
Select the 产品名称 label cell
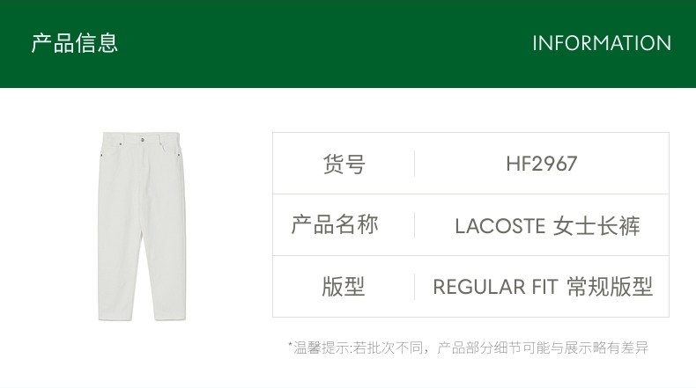335,225
